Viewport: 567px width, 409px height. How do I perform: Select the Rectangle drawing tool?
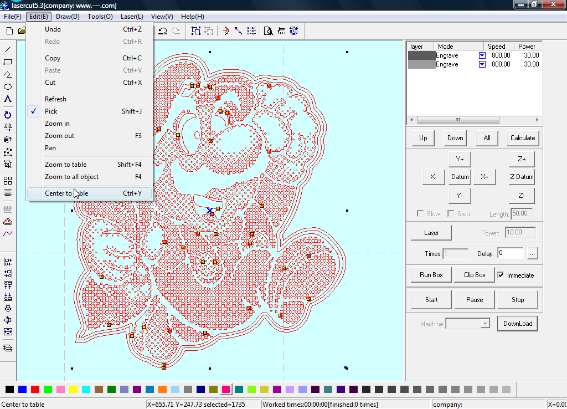coord(8,62)
